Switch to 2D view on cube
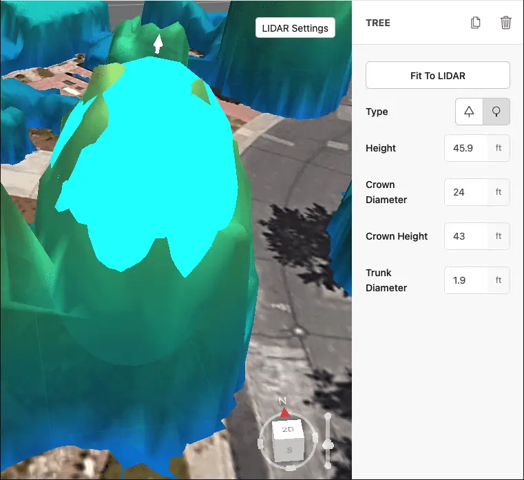Viewport: 524px width, 480px height. (x=288, y=429)
